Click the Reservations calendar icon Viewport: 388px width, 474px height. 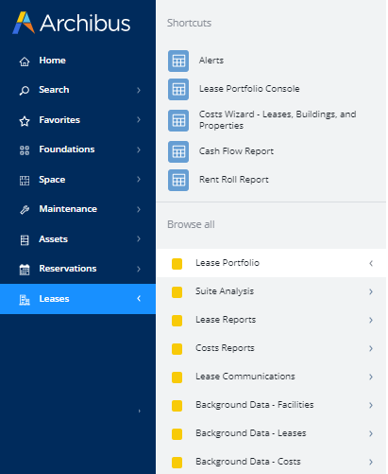click(25, 270)
